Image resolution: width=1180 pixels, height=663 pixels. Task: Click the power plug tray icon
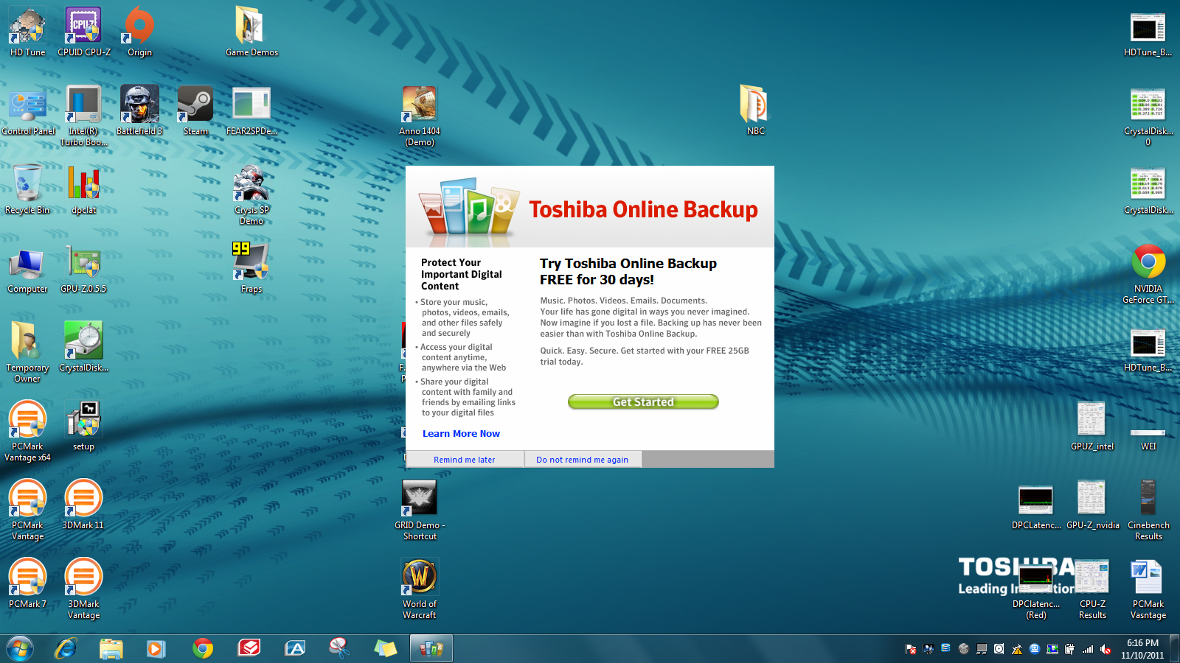point(1070,649)
